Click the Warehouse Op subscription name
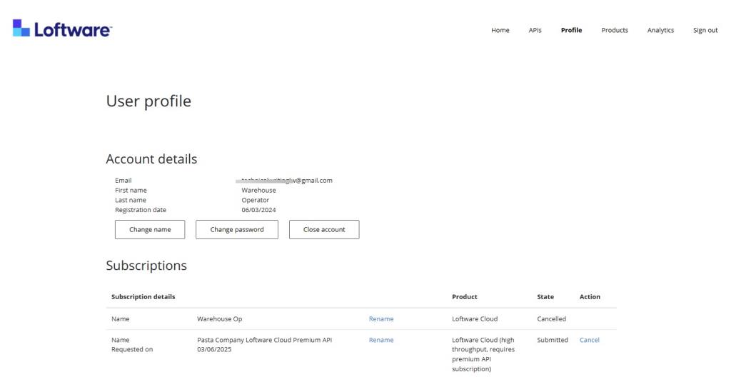The height and width of the screenshot is (382, 731). click(220, 319)
